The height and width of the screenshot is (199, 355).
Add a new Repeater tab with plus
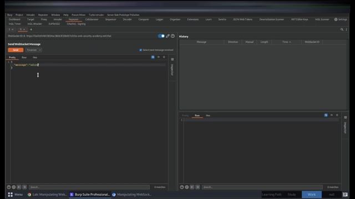click(x=31, y=29)
